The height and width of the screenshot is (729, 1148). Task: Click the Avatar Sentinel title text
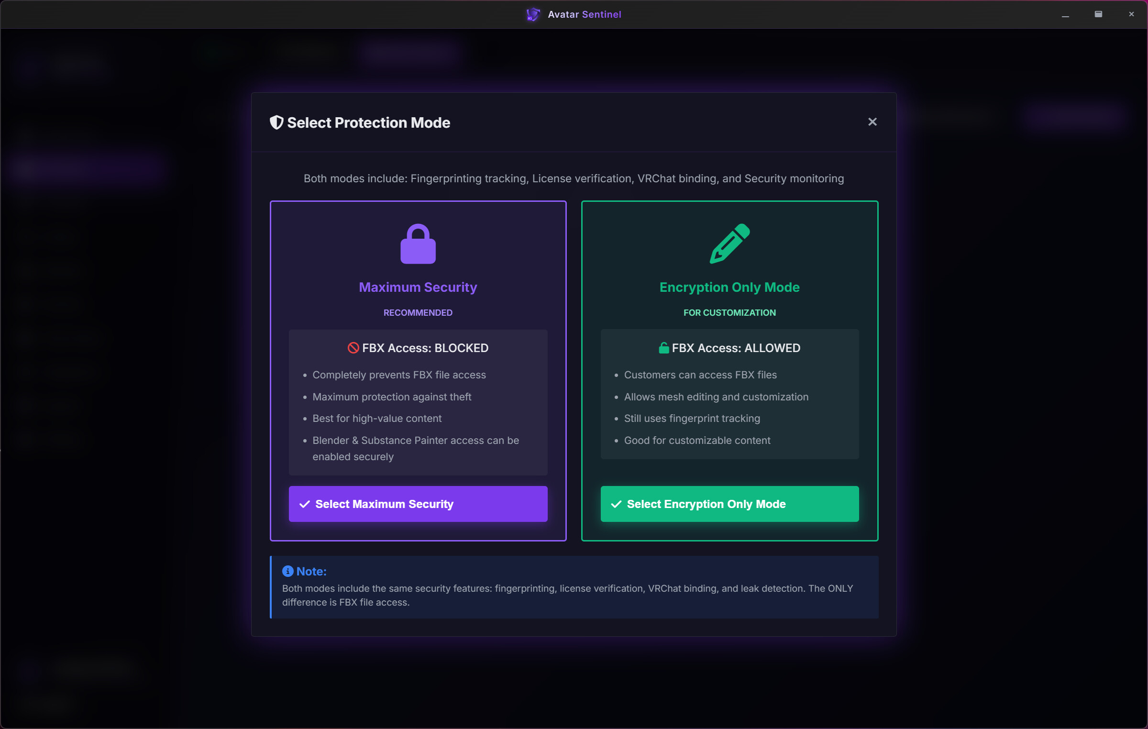[x=584, y=14]
